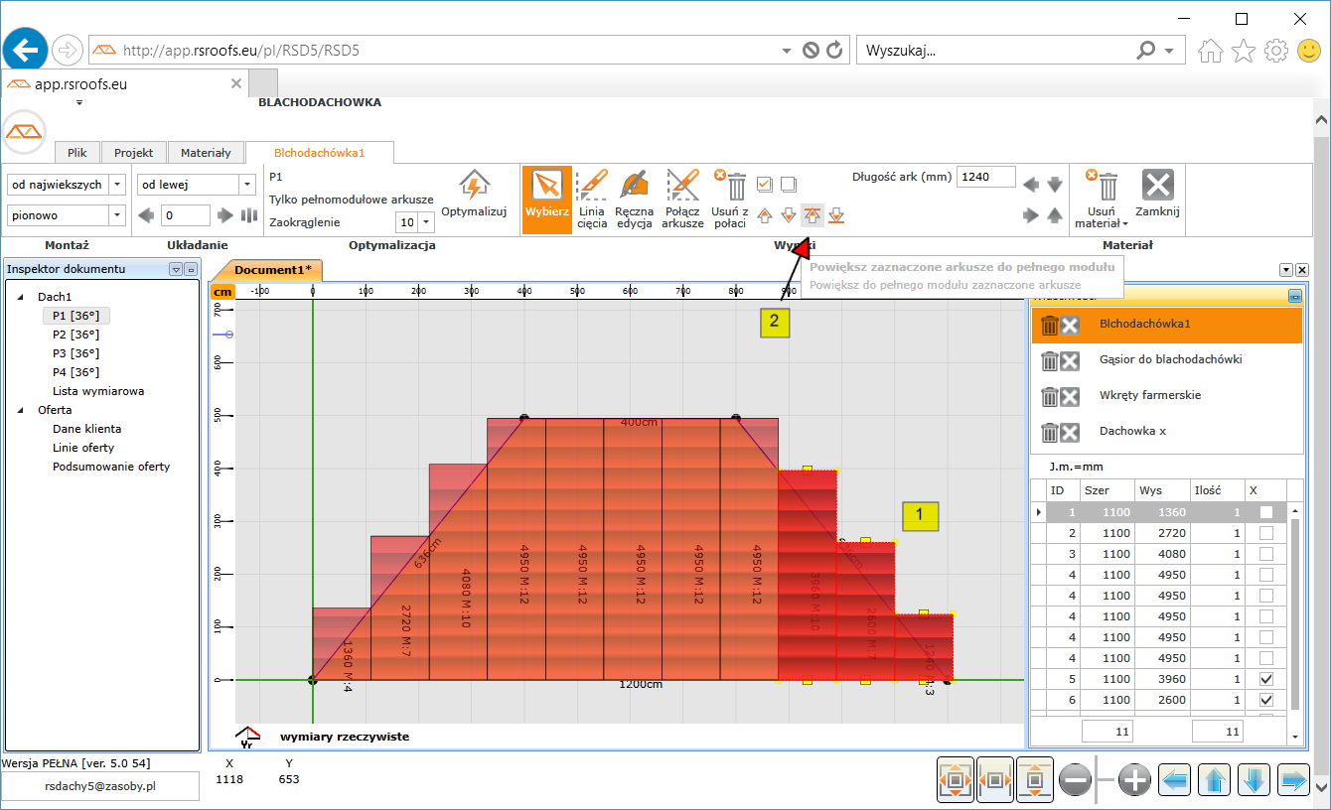Screen dimensions: 1331x810
Task: Expand the Zaokrąglenie value dropdown
Action: 426,222
